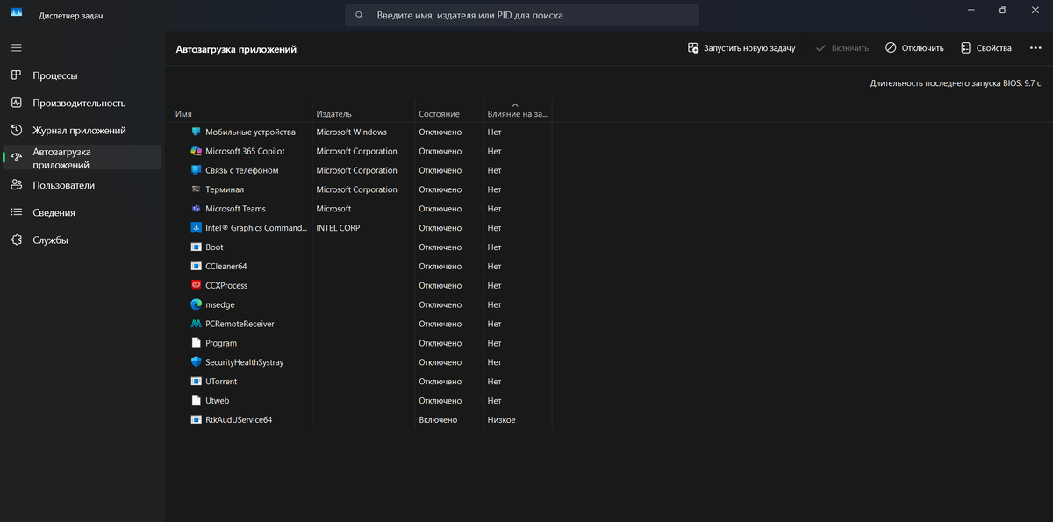Click the magnifier icon in search box

(360, 15)
